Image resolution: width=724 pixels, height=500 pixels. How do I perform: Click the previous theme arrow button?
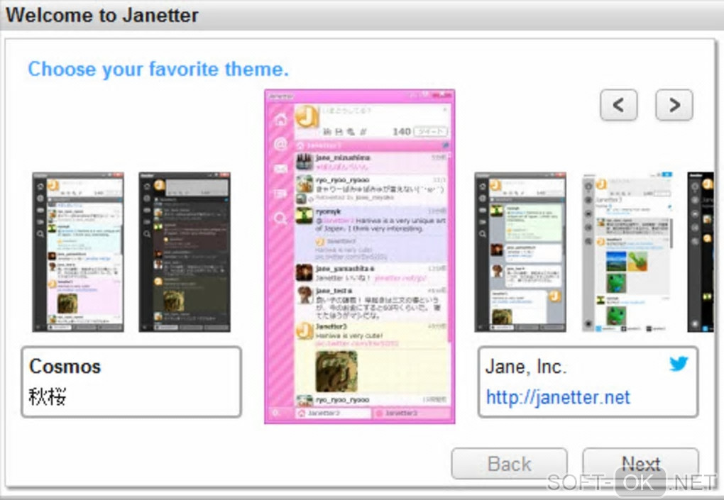[619, 105]
